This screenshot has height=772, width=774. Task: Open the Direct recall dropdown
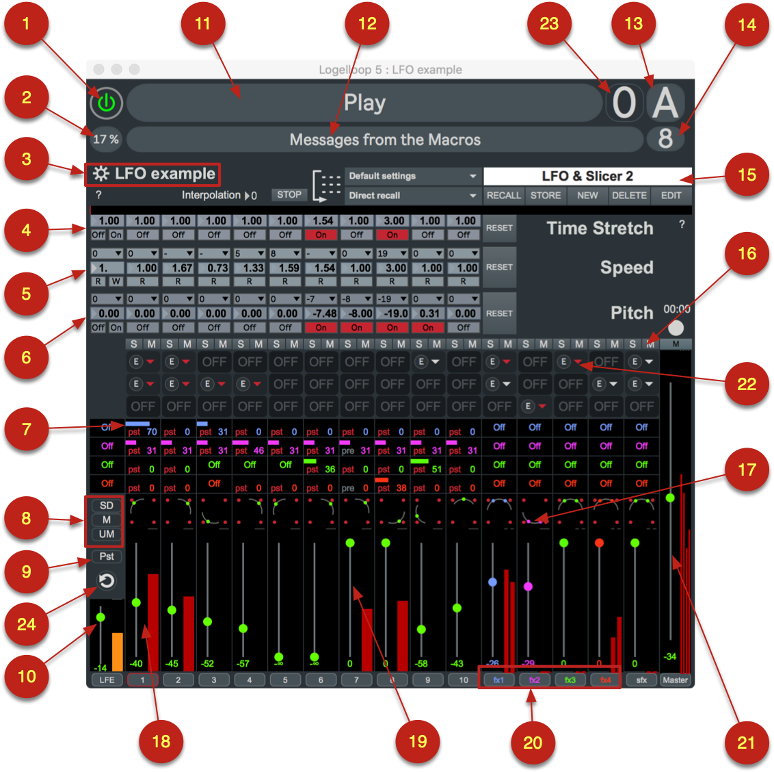pyautogui.click(x=412, y=196)
